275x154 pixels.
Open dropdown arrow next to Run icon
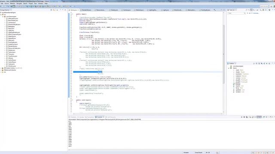click(x=33, y=6)
